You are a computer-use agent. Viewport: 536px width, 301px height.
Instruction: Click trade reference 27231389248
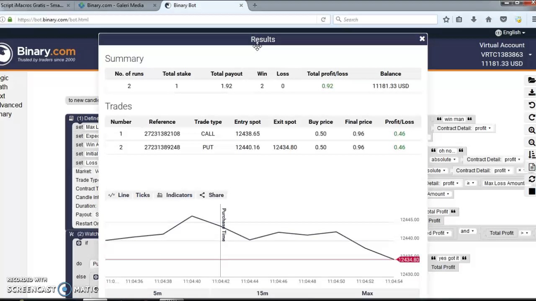click(x=162, y=147)
